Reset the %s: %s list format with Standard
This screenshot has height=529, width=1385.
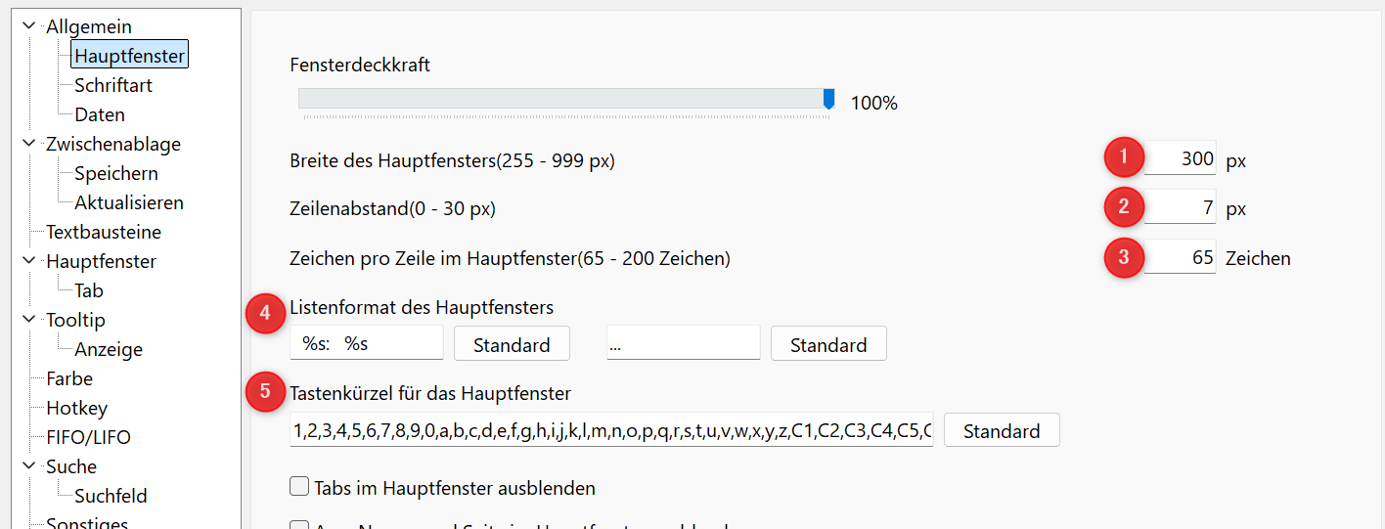pos(512,344)
